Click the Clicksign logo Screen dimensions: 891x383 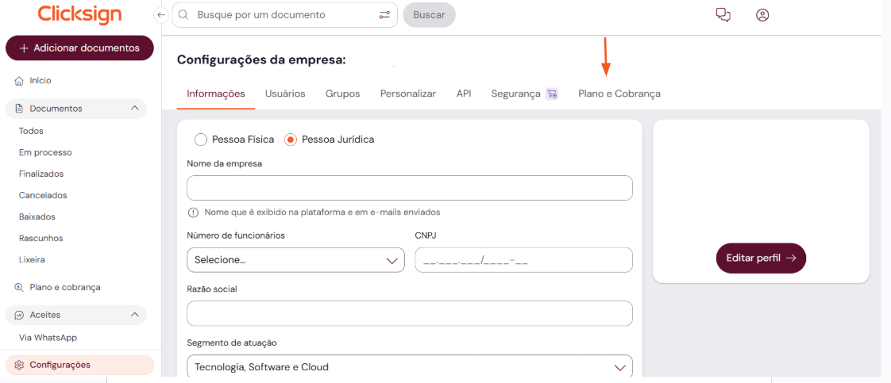[79, 14]
